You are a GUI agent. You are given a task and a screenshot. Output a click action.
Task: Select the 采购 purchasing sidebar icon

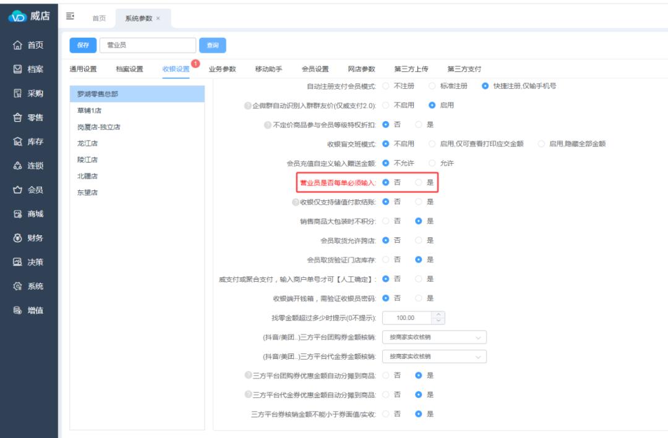pos(17,93)
